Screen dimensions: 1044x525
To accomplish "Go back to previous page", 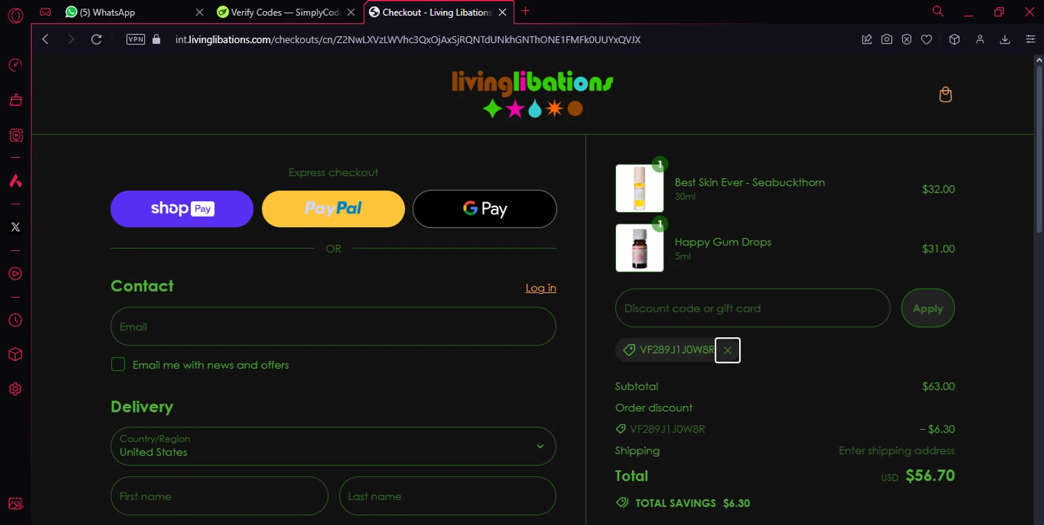I will point(45,40).
